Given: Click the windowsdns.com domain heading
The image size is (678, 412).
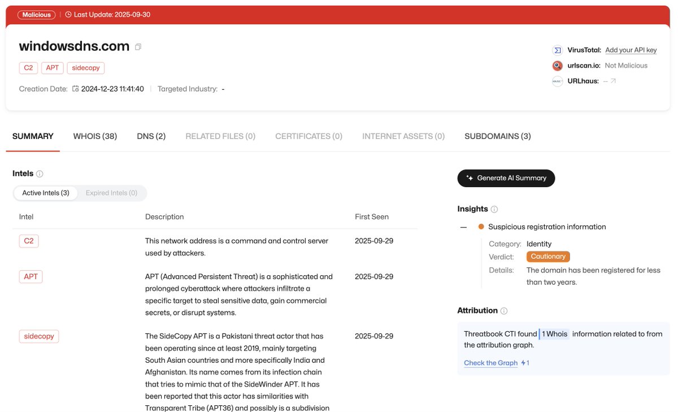Looking at the screenshot, I should (x=74, y=46).
